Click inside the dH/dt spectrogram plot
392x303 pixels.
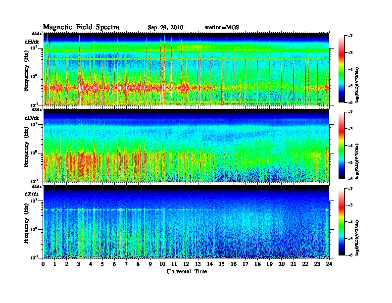(x=186, y=69)
